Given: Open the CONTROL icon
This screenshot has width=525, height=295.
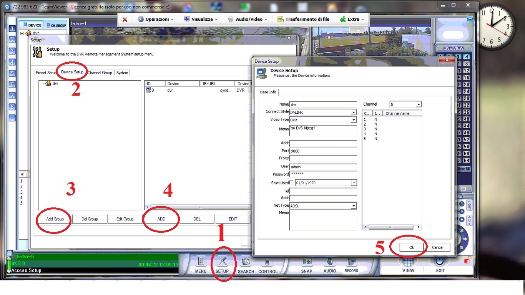Looking at the screenshot, I should coord(267,262).
